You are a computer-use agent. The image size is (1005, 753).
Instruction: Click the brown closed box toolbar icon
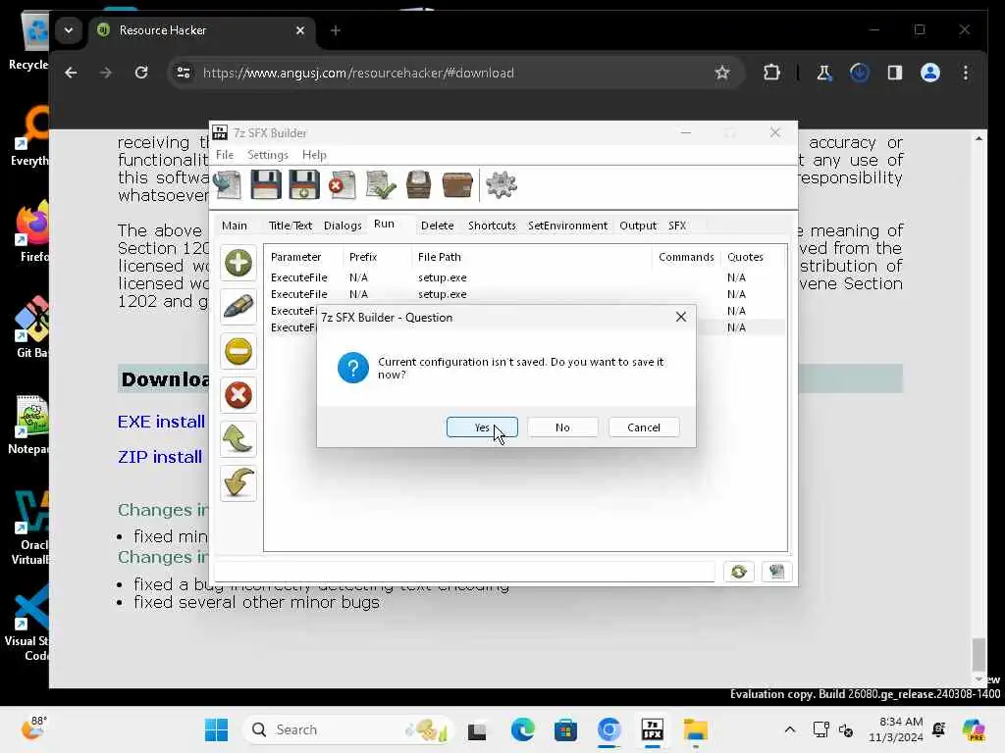457,185
